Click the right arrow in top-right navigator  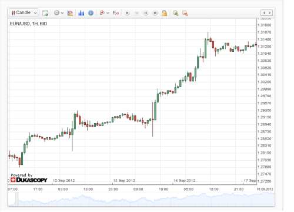click(x=270, y=13)
